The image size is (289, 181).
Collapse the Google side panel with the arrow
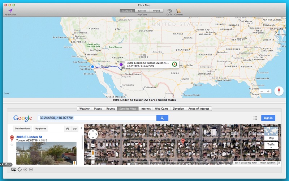click(x=81, y=128)
